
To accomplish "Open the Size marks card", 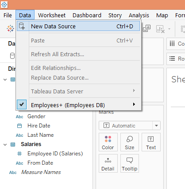I will point(130,142).
